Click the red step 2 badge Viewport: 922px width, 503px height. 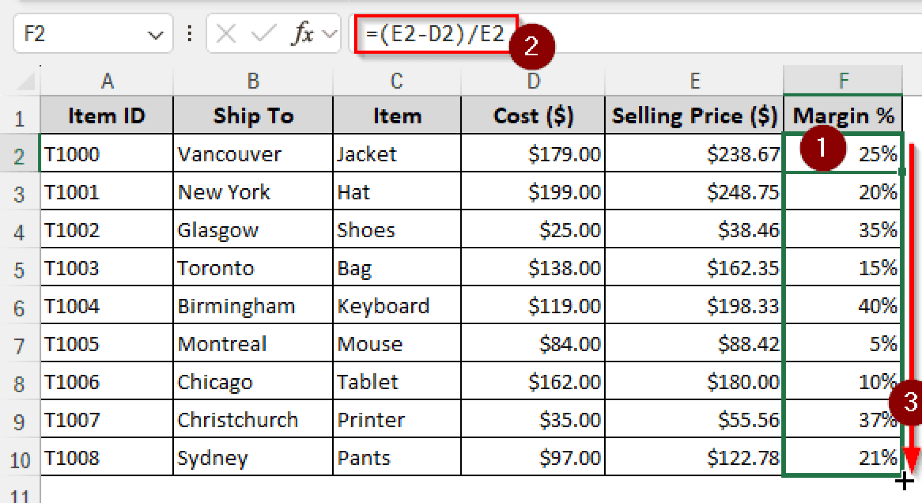[x=533, y=47]
